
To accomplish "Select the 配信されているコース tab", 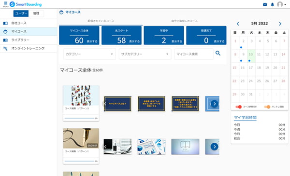I will pos(101,21).
